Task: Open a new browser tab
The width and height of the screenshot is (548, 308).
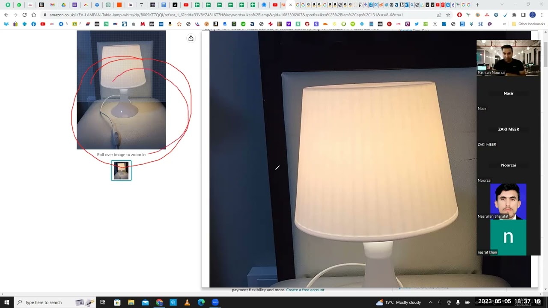Action: 477,5
